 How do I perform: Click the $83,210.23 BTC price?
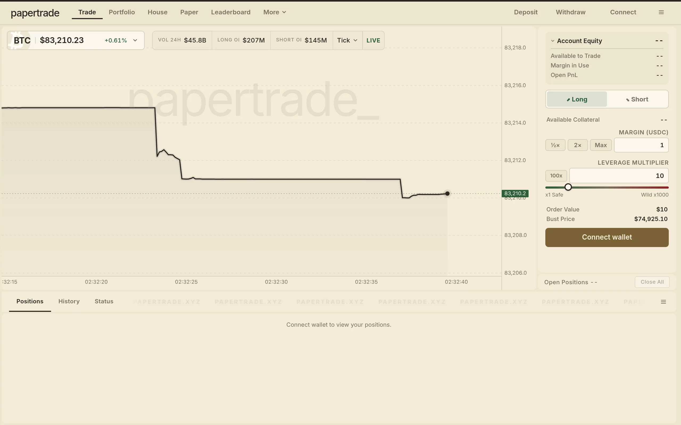[62, 40]
